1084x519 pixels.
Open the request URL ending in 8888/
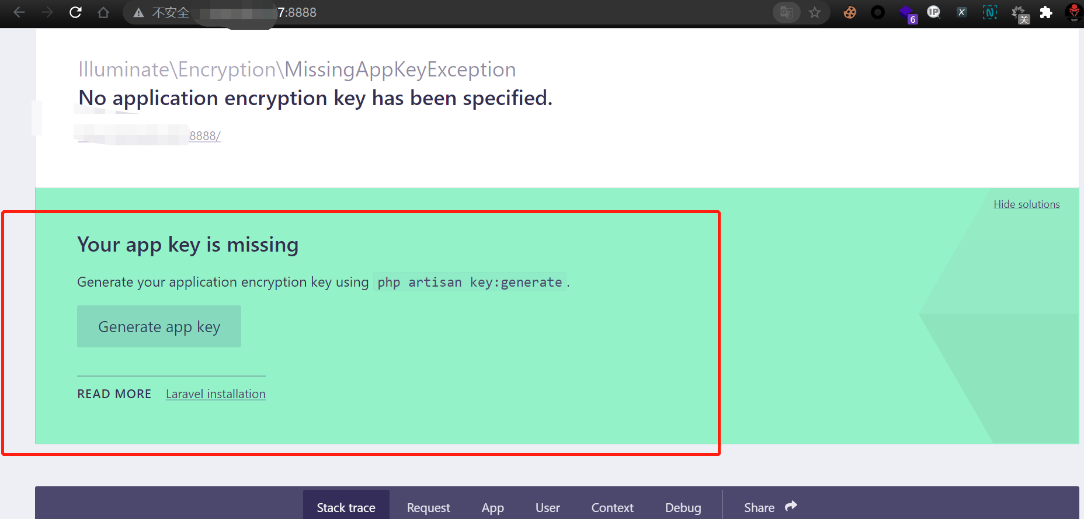point(149,135)
